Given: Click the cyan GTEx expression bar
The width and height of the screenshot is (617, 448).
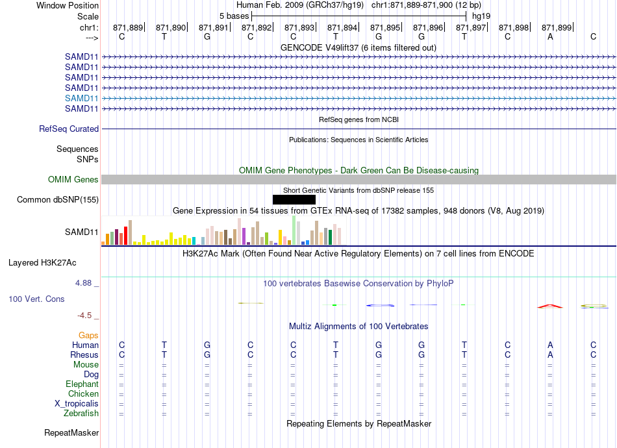Looking at the screenshot, I should (x=194, y=241).
